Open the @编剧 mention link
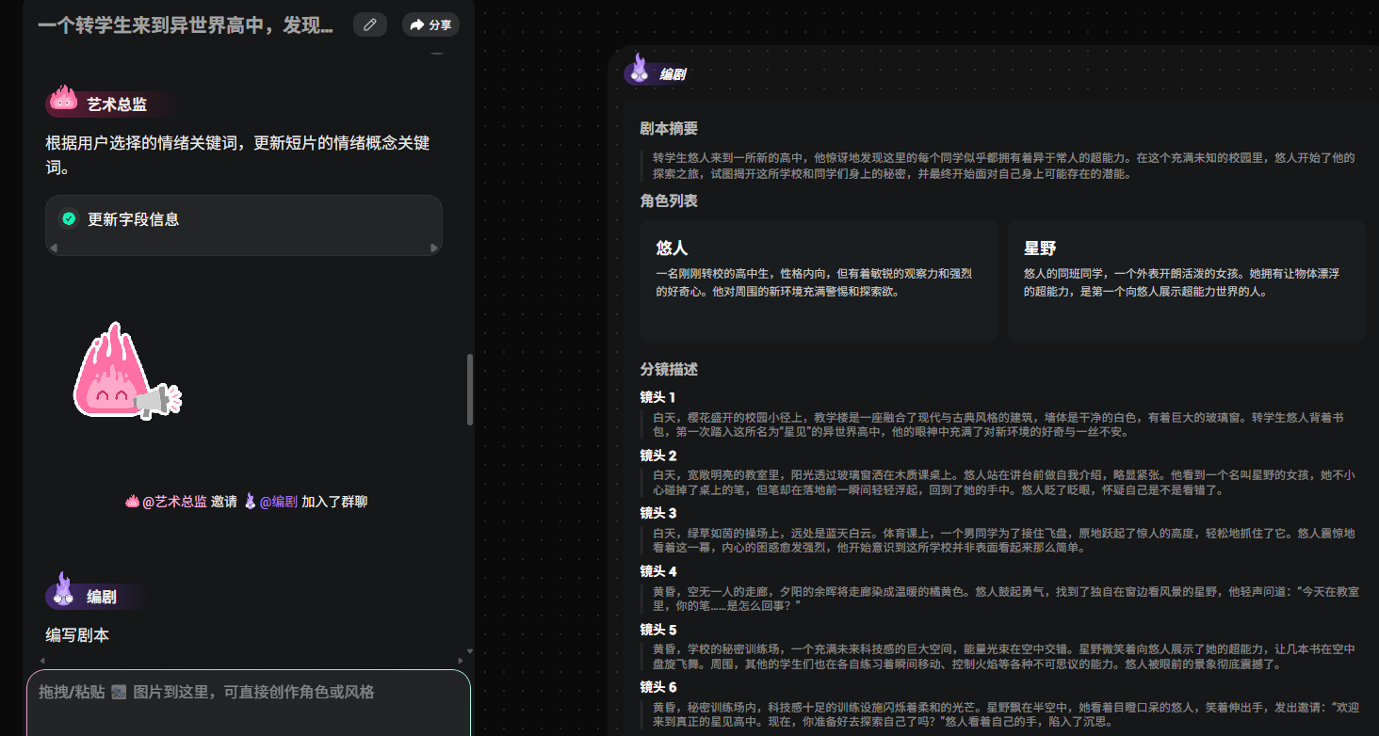Screen dimensions: 1379x736 pyautogui.click(x=278, y=503)
